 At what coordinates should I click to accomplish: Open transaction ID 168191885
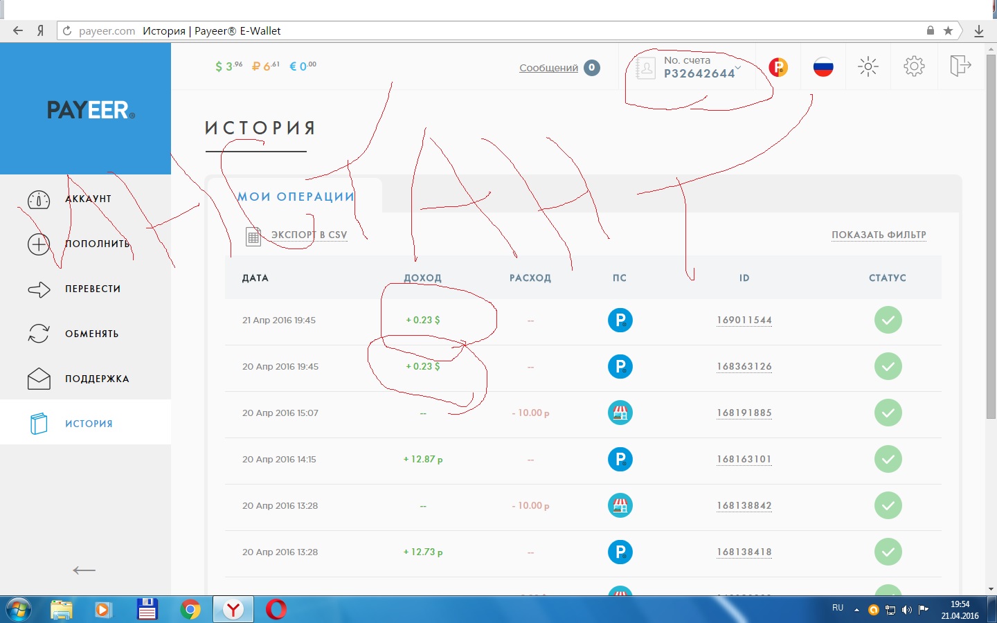click(744, 413)
